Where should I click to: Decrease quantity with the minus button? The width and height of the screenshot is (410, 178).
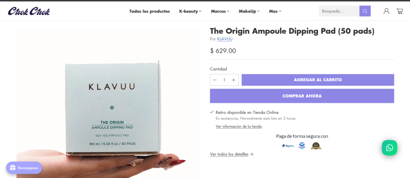[215, 80]
